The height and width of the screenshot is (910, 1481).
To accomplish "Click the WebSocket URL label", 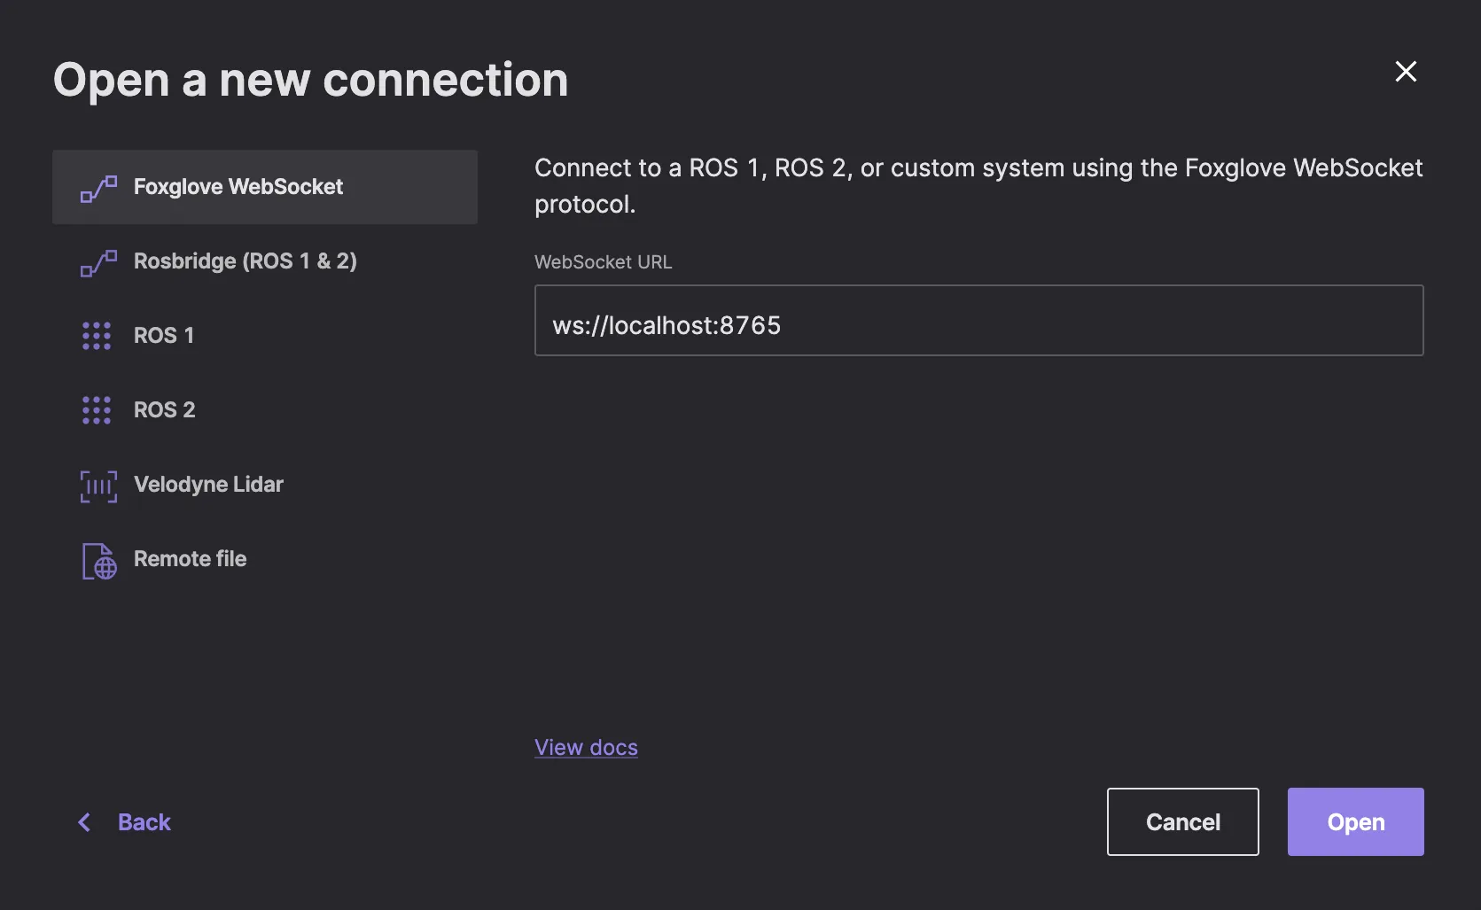I will tap(603, 262).
